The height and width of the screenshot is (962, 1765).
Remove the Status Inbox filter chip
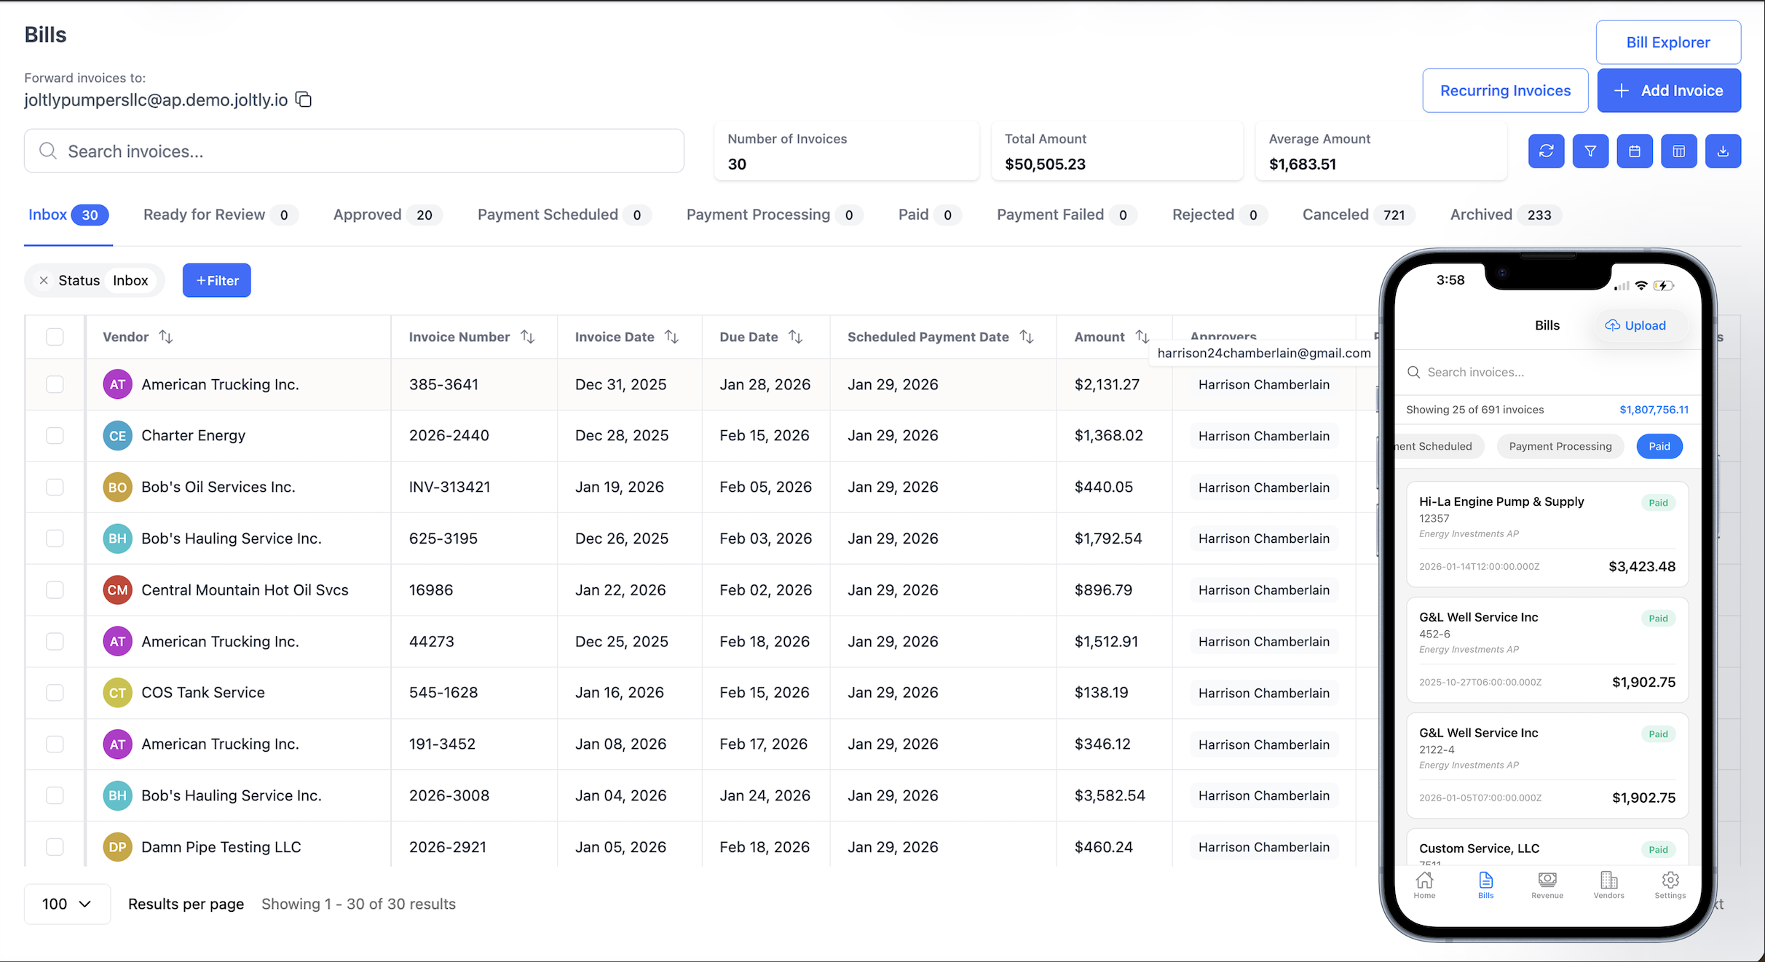44,280
